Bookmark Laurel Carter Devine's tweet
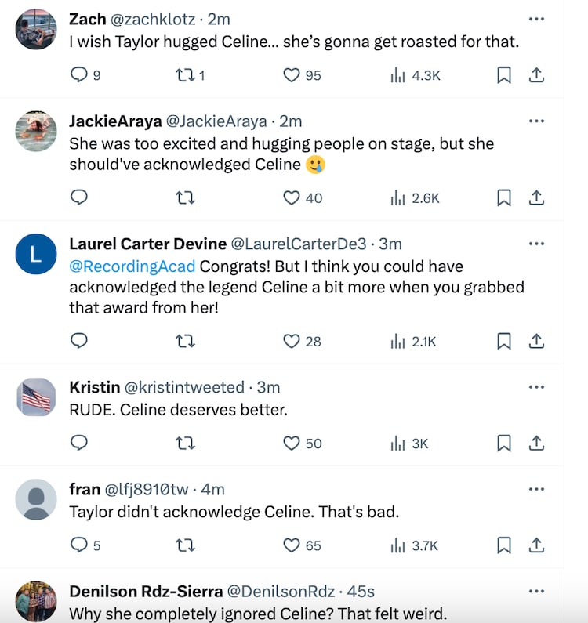The width and height of the screenshot is (588, 623). pyautogui.click(x=504, y=341)
